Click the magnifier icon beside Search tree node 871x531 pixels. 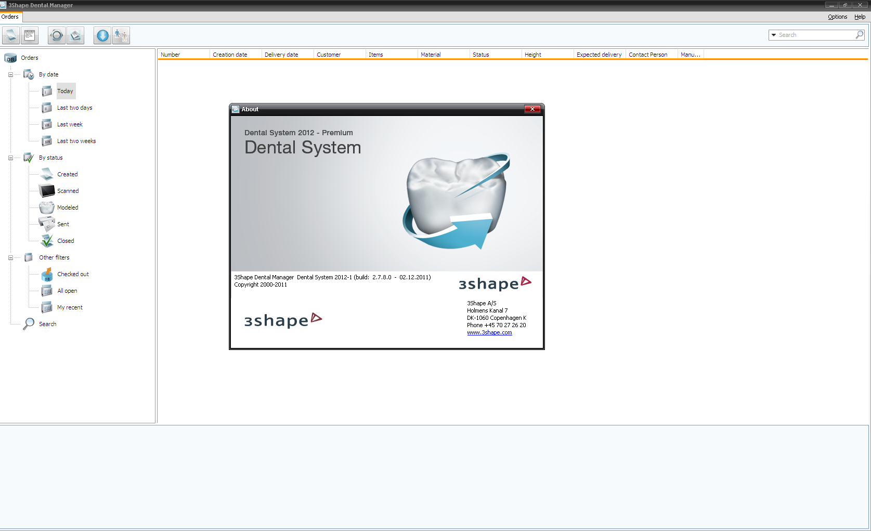29,324
